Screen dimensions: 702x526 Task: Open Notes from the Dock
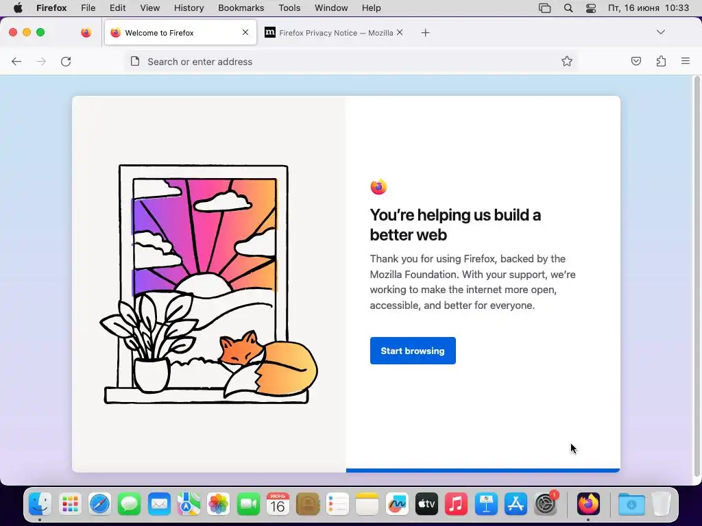367,504
